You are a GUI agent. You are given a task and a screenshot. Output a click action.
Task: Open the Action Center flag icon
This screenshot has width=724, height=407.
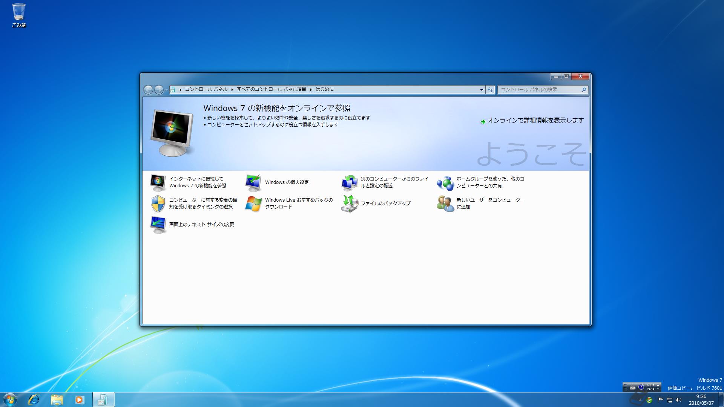[660, 399]
